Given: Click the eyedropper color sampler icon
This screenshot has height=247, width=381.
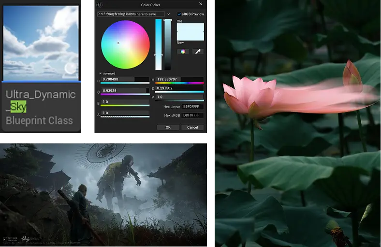Looking at the screenshot, I should [x=198, y=52].
